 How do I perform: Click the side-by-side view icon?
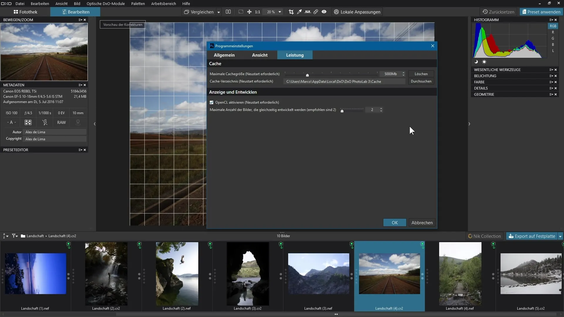pyautogui.click(x=228, y=12)
